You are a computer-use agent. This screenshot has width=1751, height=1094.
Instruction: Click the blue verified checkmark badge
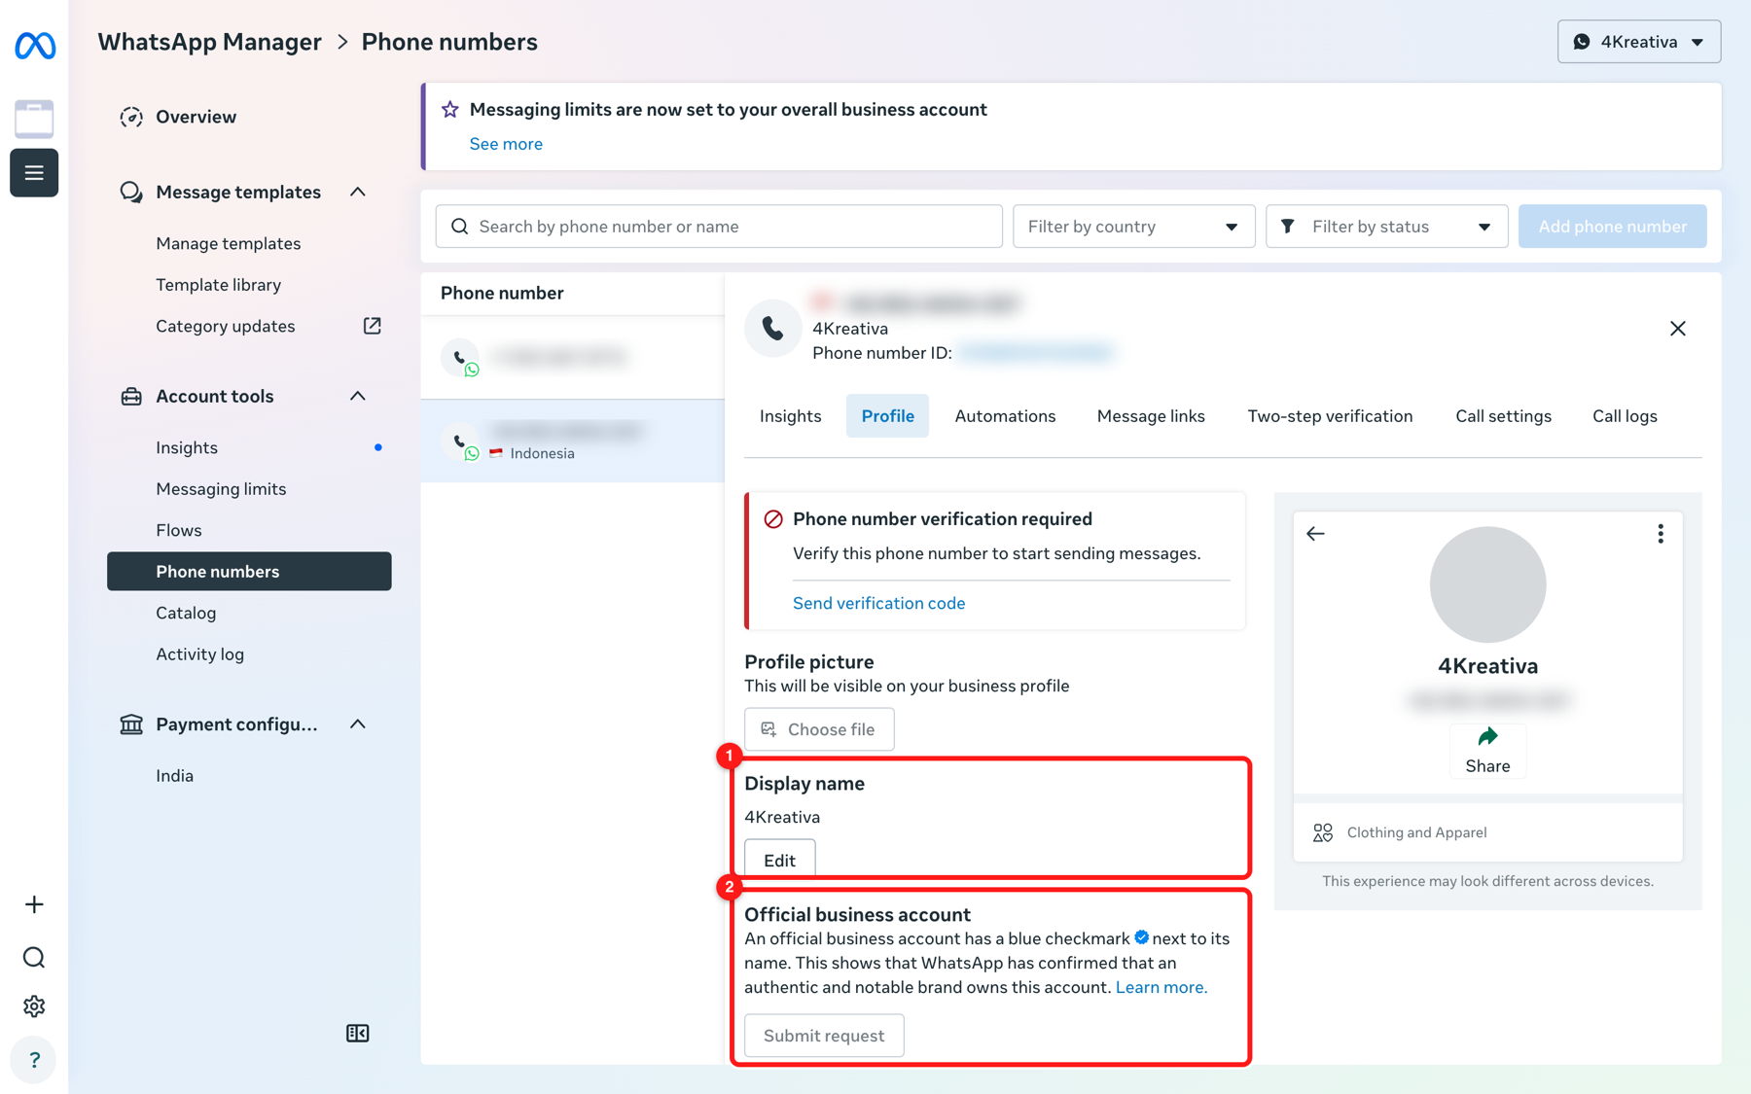click(1142, 937)
